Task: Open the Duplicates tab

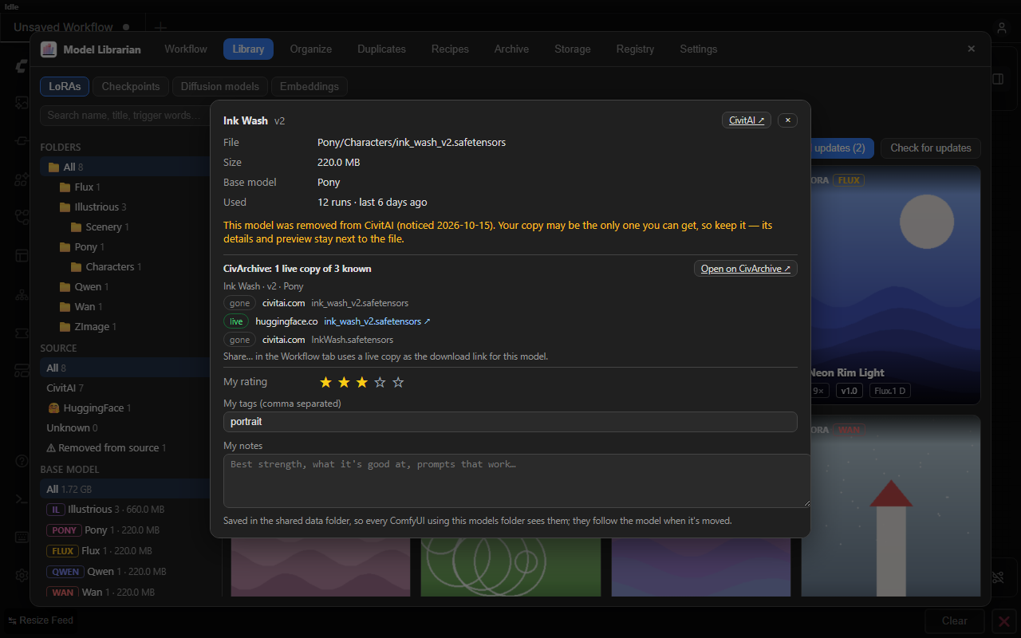Action: tap(381, 49)
